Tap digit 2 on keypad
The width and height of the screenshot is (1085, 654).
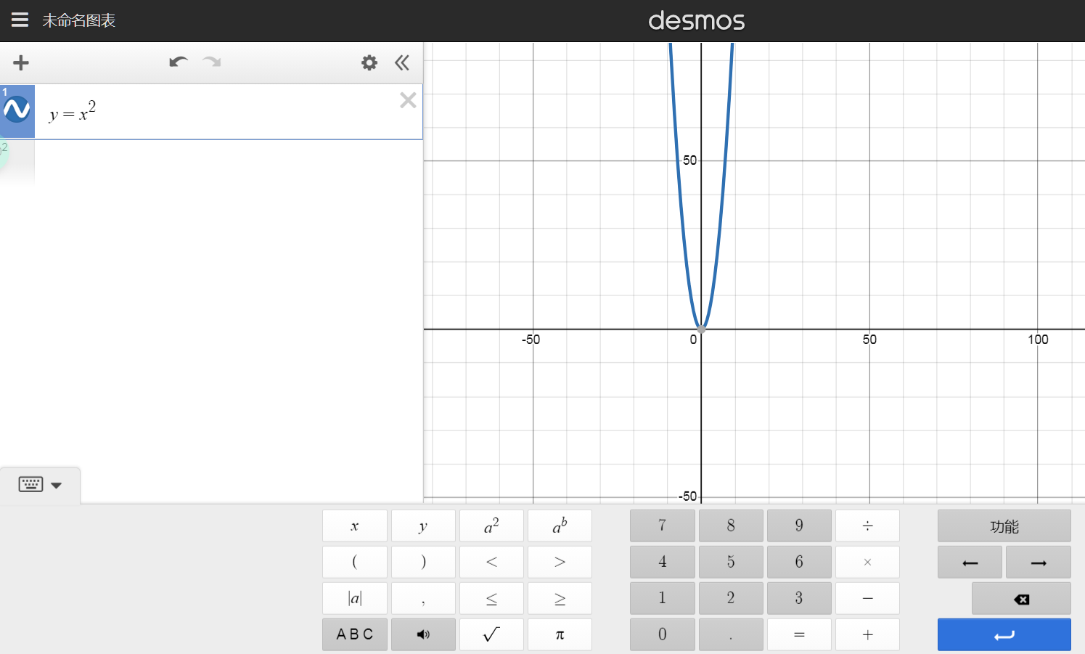pyautogui.click(x=731, y=599)
